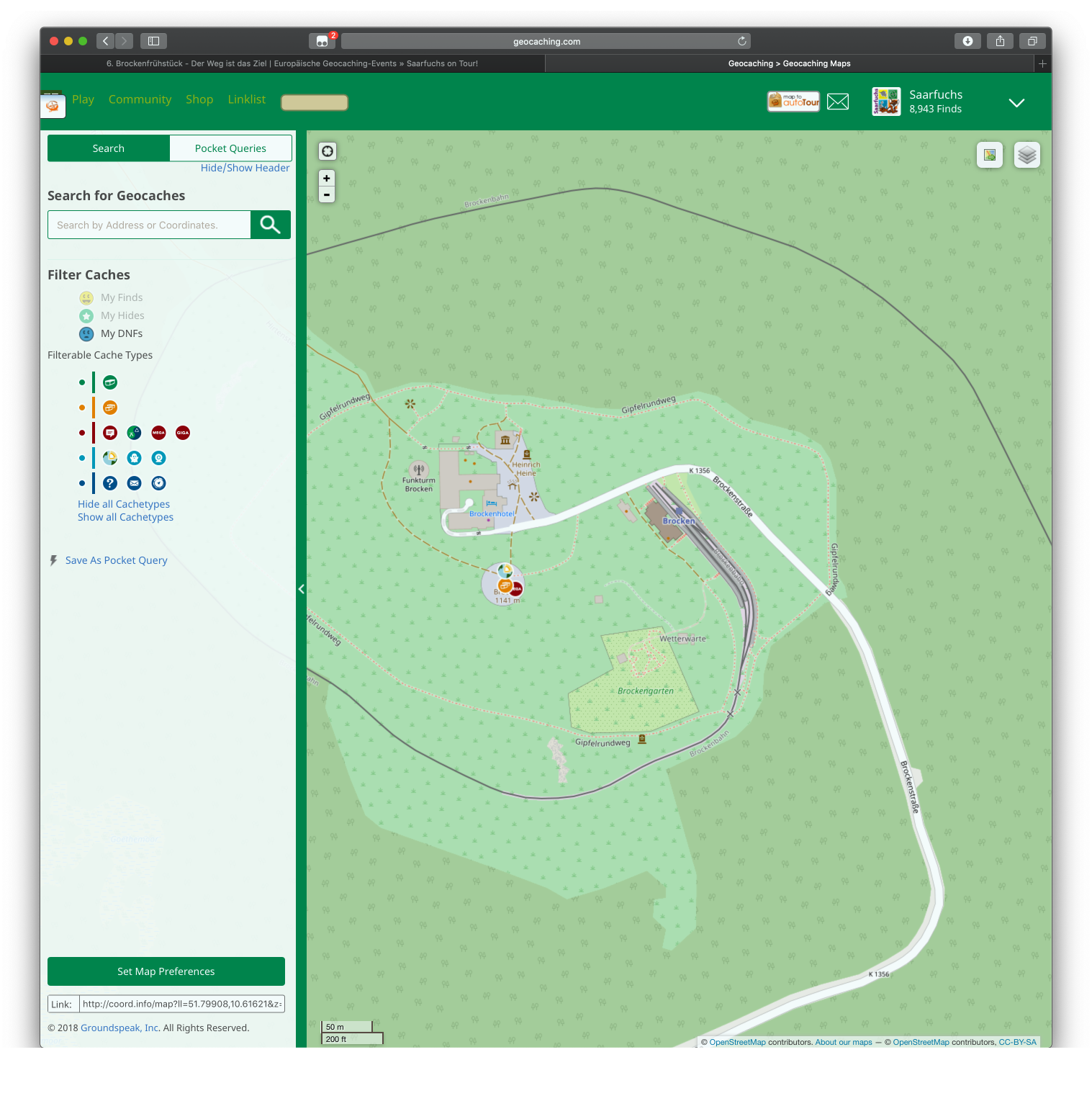Viewport: 1092px width, 1101px height.
Task: Click the locate-me button on the map
Action: (328, 151)
